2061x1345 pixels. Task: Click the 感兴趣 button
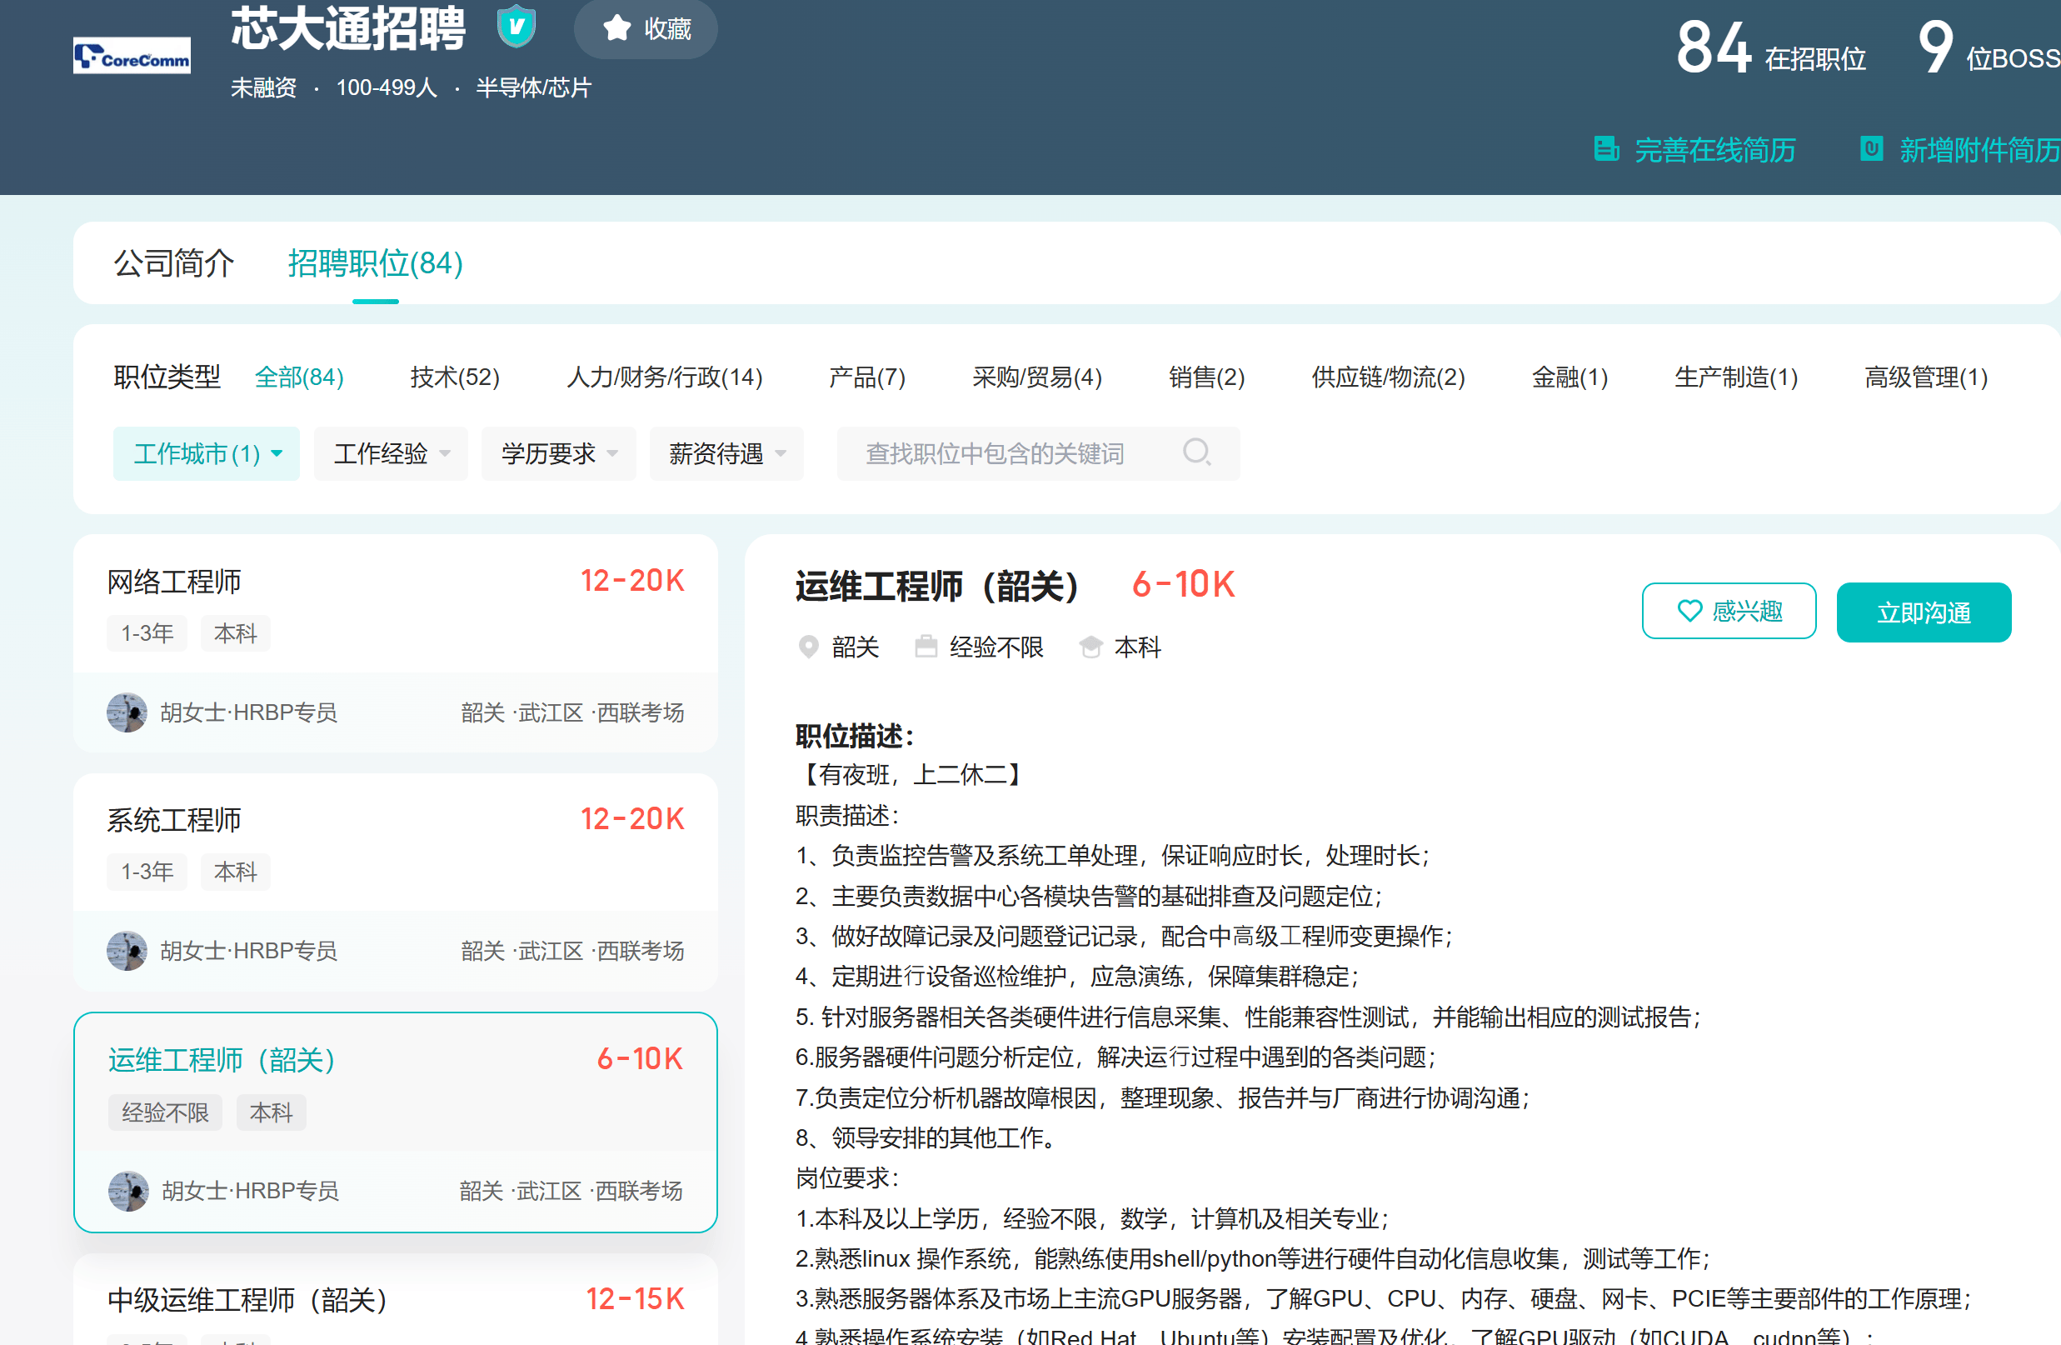point(1729,612)
